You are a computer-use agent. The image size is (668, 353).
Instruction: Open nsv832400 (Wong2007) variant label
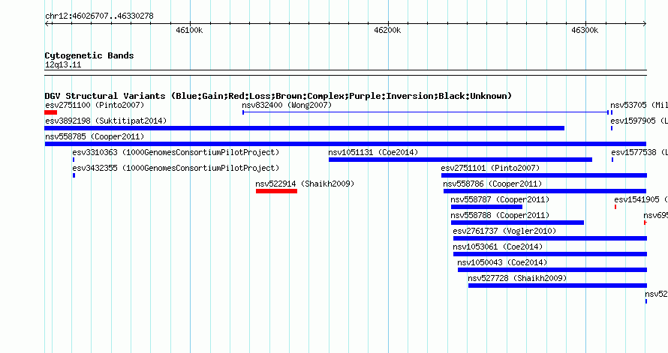pyautogui.click(x=287, y=105)
